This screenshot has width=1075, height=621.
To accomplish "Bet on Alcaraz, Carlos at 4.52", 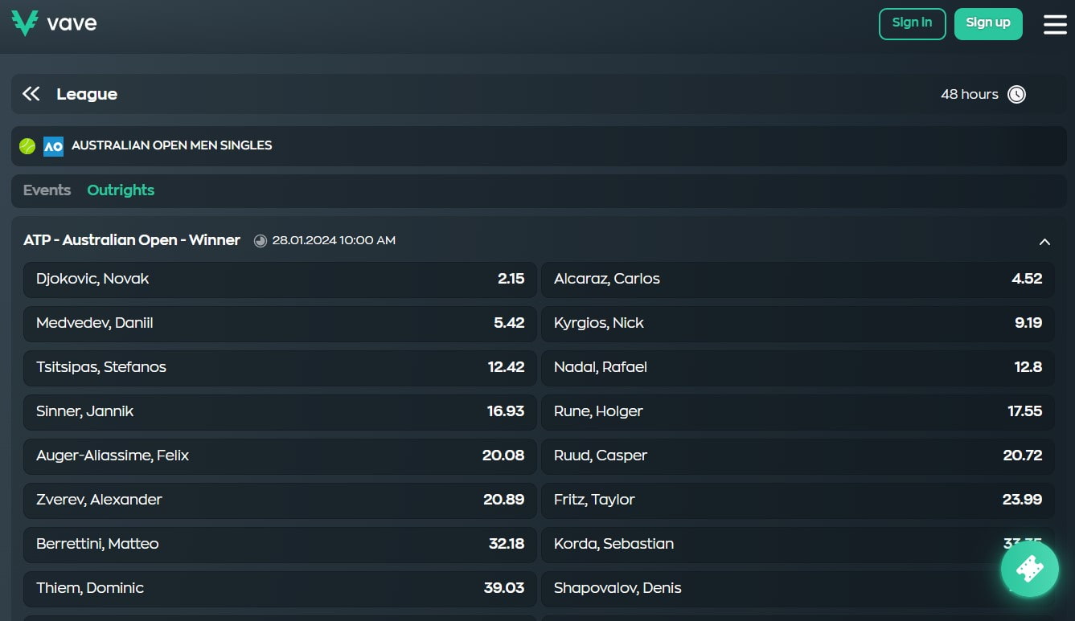I will point(798,279).
